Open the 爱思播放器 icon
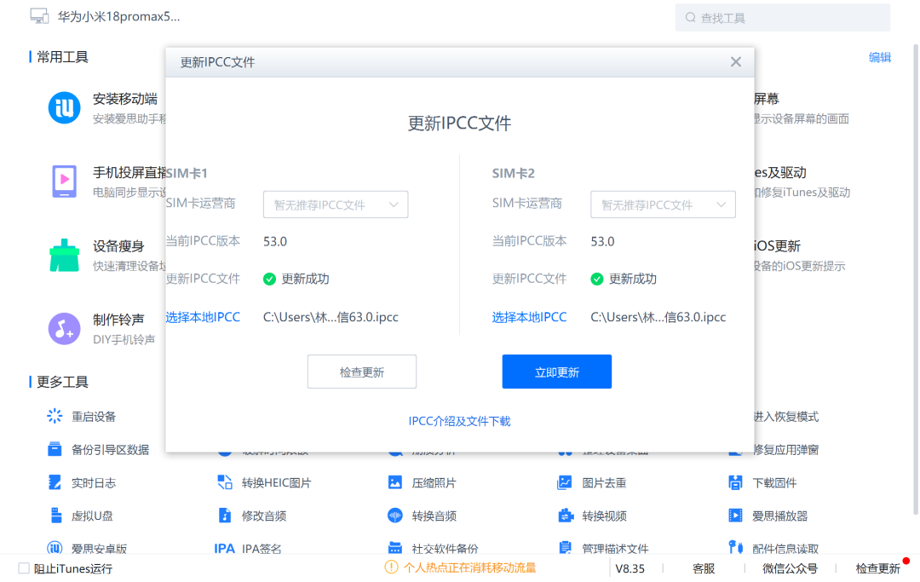920x582 pixels. (736, 516)
